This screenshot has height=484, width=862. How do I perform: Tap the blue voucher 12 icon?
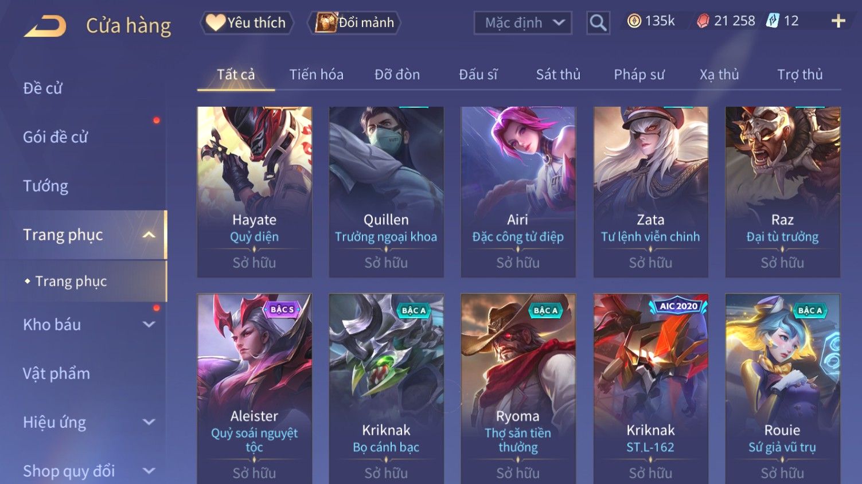click(x=773, y=21)
